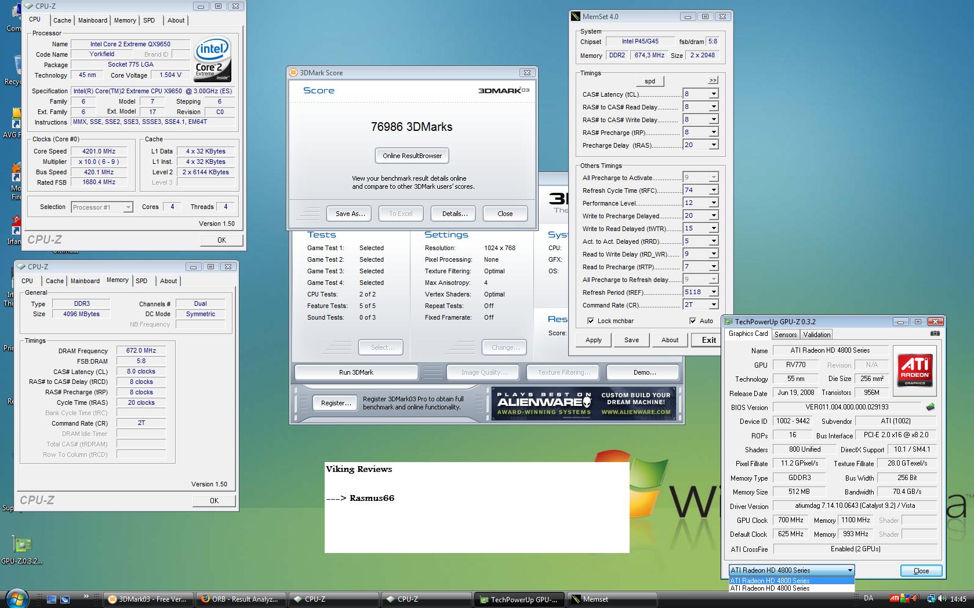
Task: Switch to 3DMark03 taskbar button
Action: [148, 599]
